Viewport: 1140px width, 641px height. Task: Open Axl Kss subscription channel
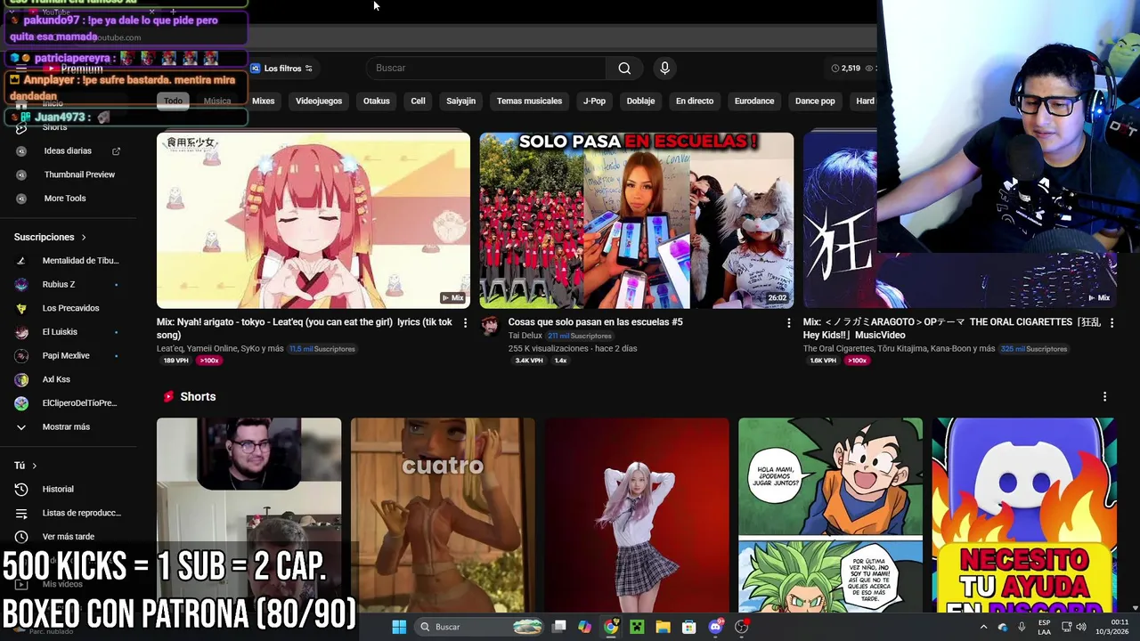(x=56, y=379)
